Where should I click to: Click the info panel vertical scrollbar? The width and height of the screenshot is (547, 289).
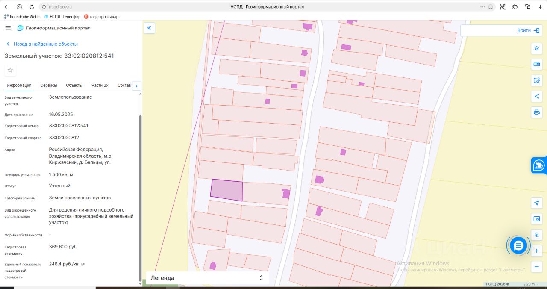point(140,199)
